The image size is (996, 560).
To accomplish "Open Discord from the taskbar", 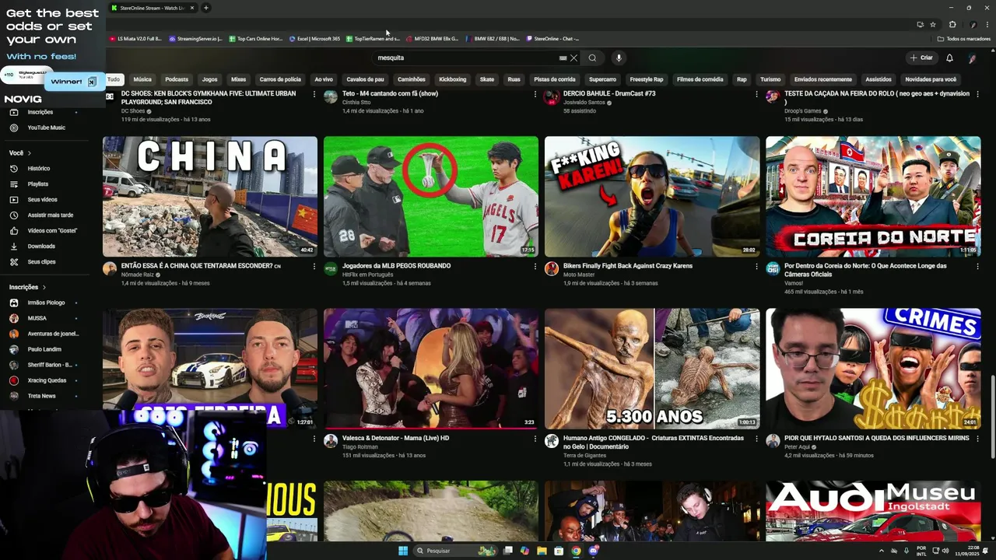I will (x=594, y=551).
